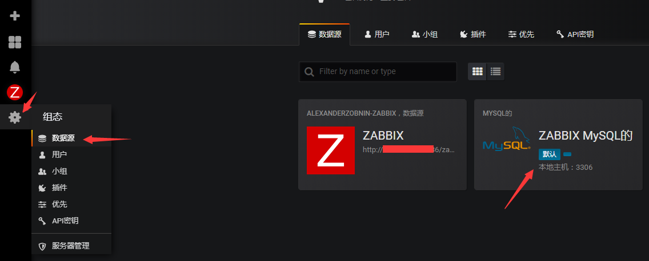Screen dimensions: 649x261
Task: Click the Filter by name or type field
Action: (378, 72)
